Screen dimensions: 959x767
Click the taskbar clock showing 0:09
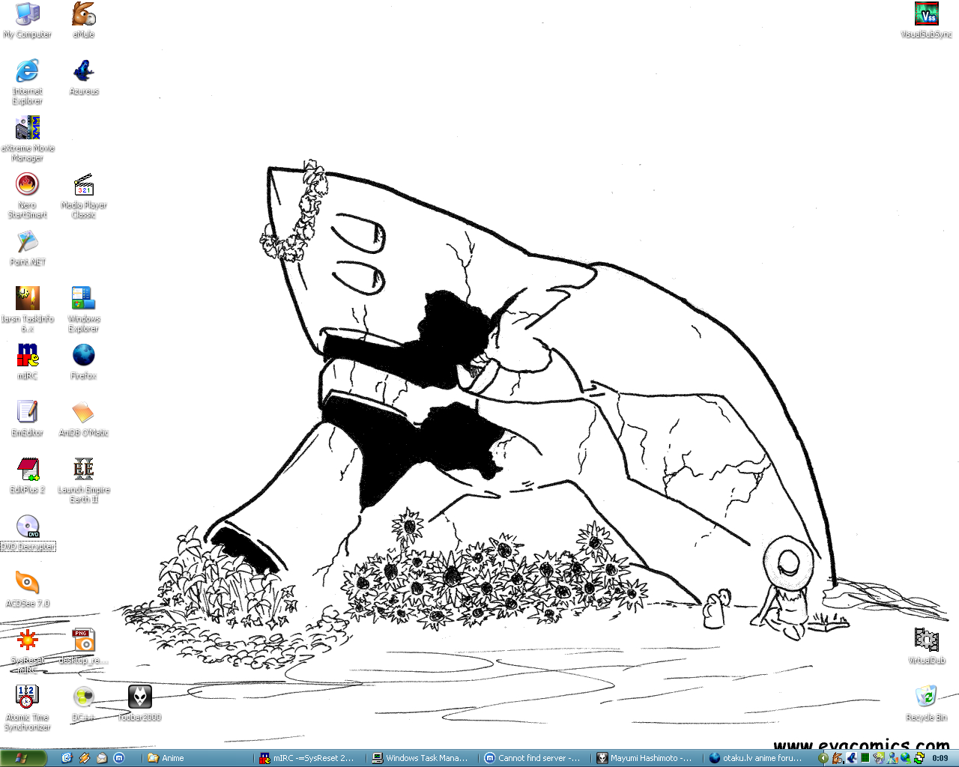click(940, 758)
